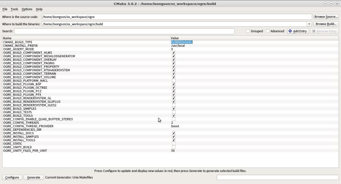Enable OGRE_UNITY_BUILD checkbox
Viewport: 341px width, 184px height.
pos(174,147)
